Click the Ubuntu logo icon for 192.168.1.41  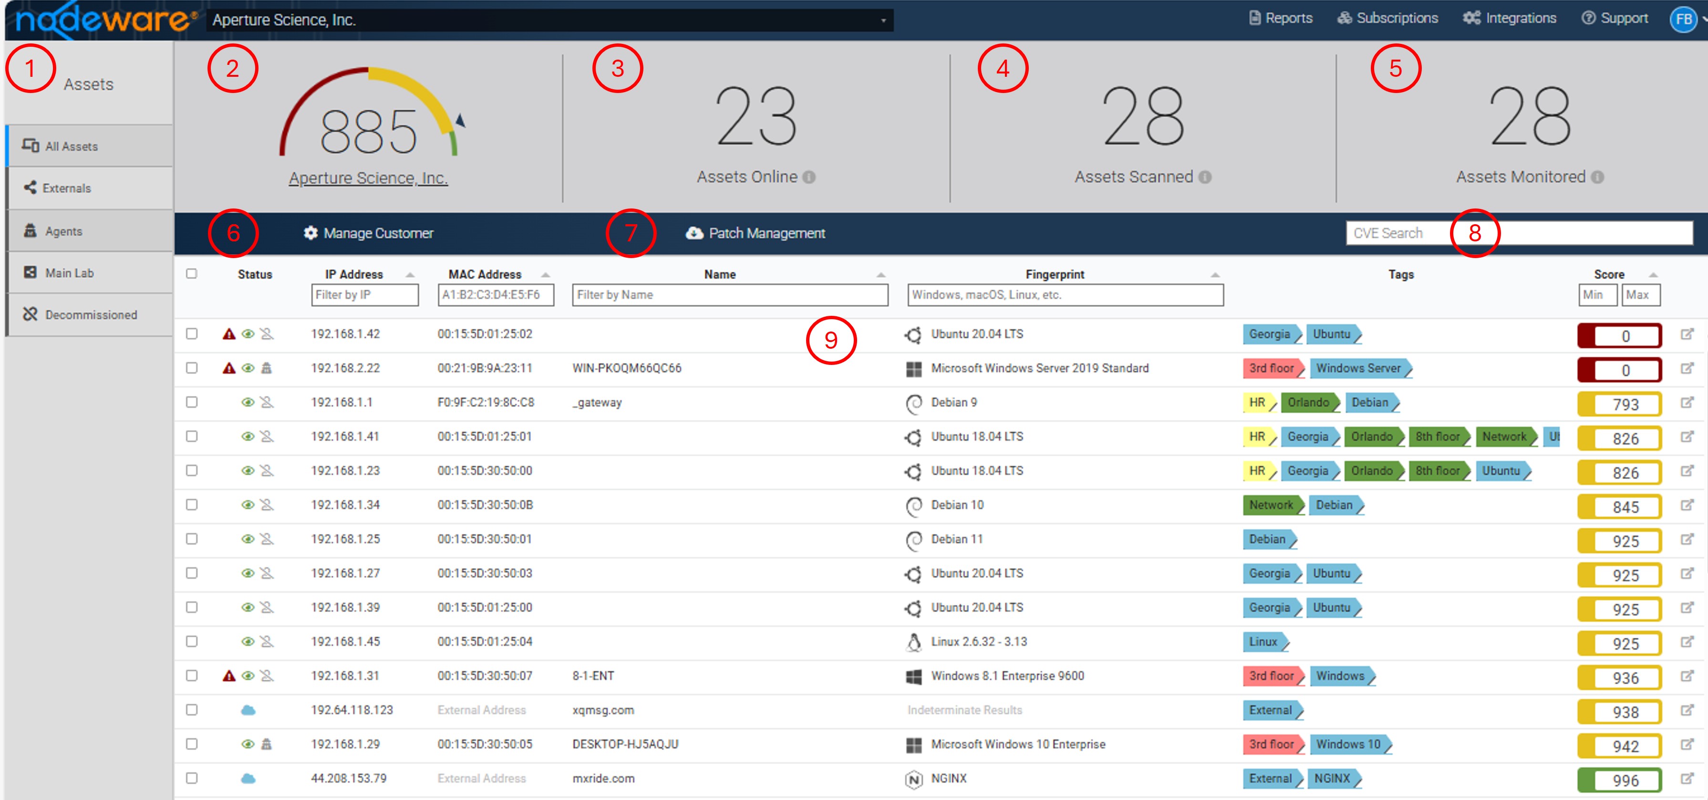[x=914, y=437]
